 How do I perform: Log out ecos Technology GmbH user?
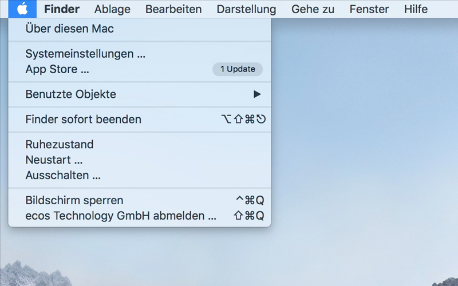(x=121, y=216)
